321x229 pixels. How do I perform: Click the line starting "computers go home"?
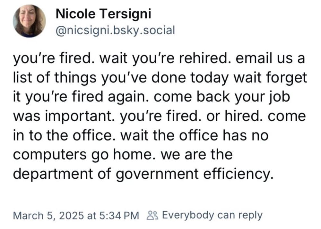(x=123, y=155)
